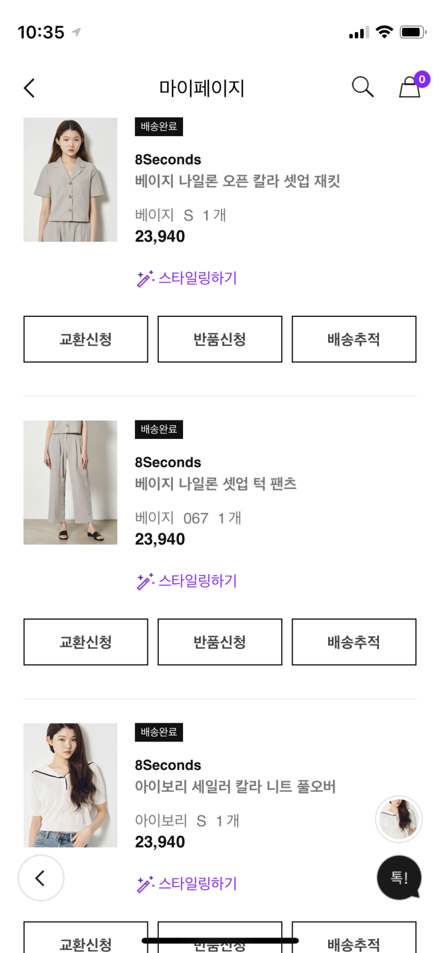Open the ivory sailor collar pullover photo
440x953 pixels.
pos(70,785)
